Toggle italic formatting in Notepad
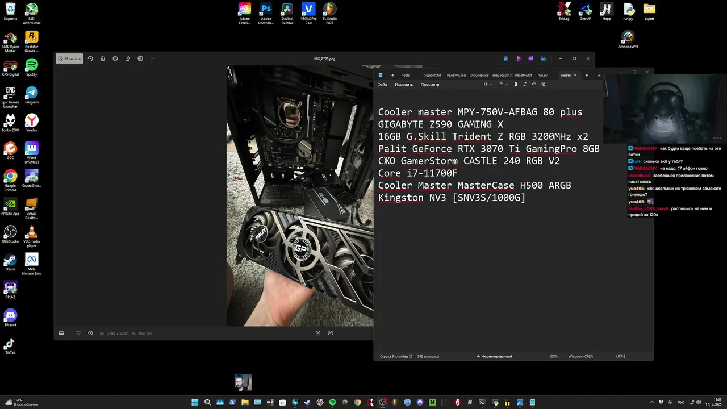Viewport: 727px width, 409px height. tap(525, 84)
